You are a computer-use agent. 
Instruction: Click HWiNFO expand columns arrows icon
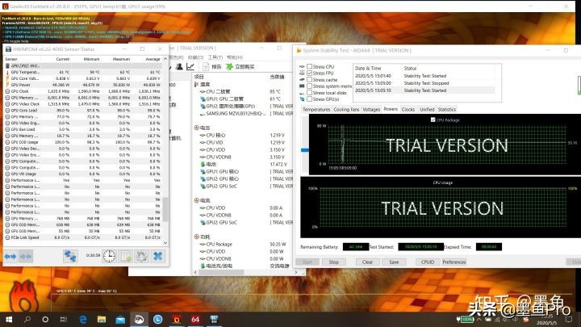(10, 256)
